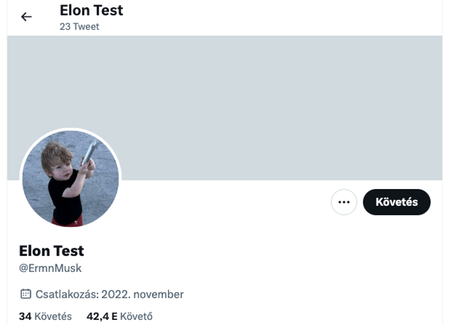This screenshot has height=325, width=451.
Task: Click the word Követő after the count
Action: point(136,317)
